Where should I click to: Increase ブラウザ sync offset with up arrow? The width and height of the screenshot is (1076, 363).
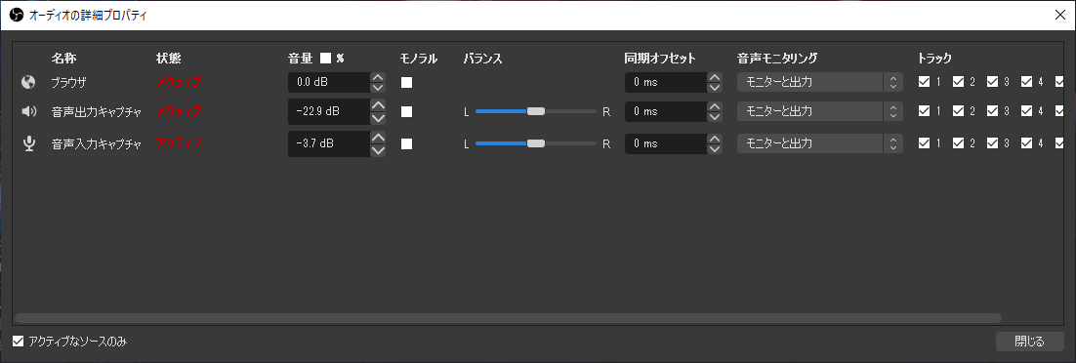[715, 77]
